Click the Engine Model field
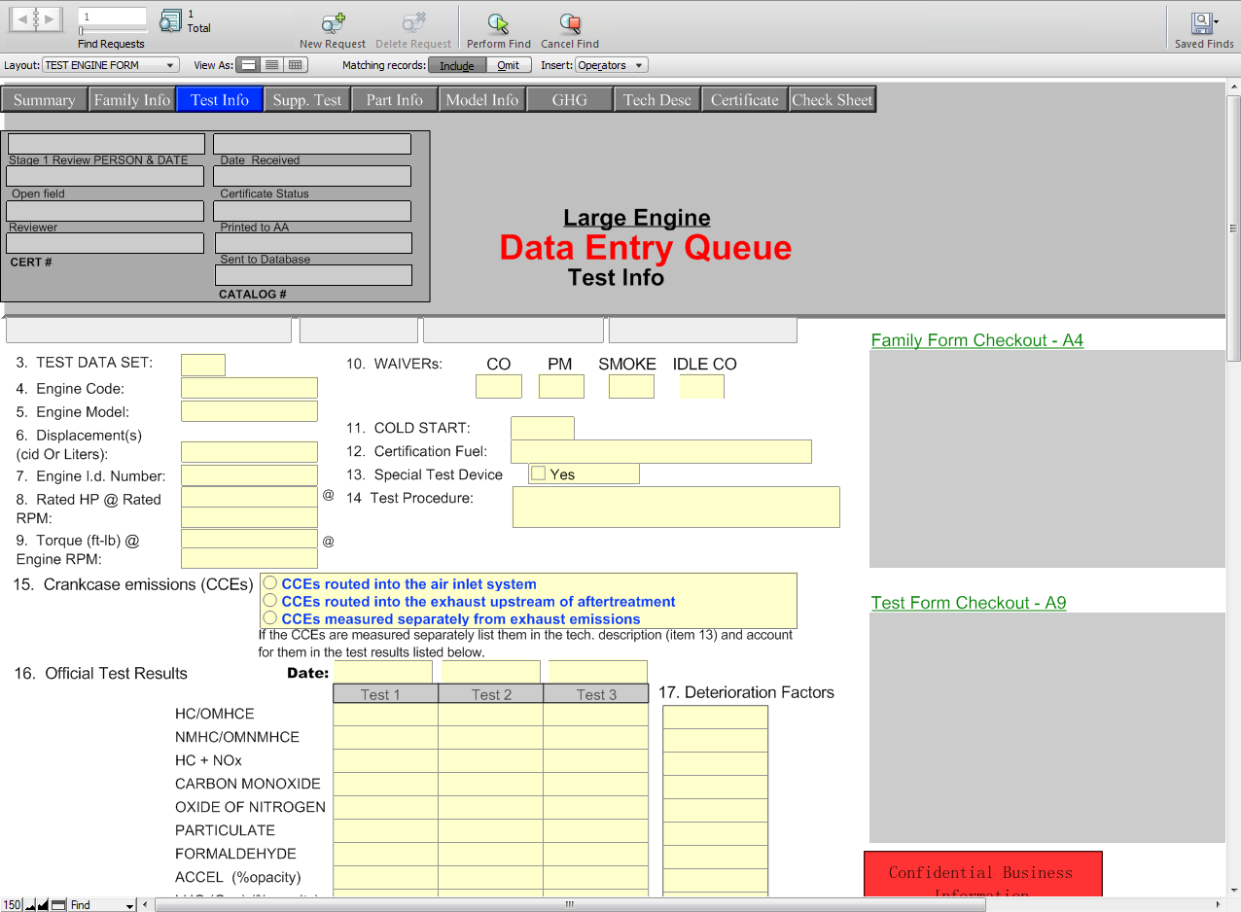This screenshot has width=1241, height=912. click(x=249, y=411)
